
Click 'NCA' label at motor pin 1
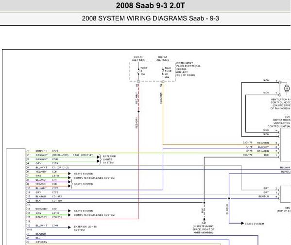pyautogui.click(x=266, y=80)
